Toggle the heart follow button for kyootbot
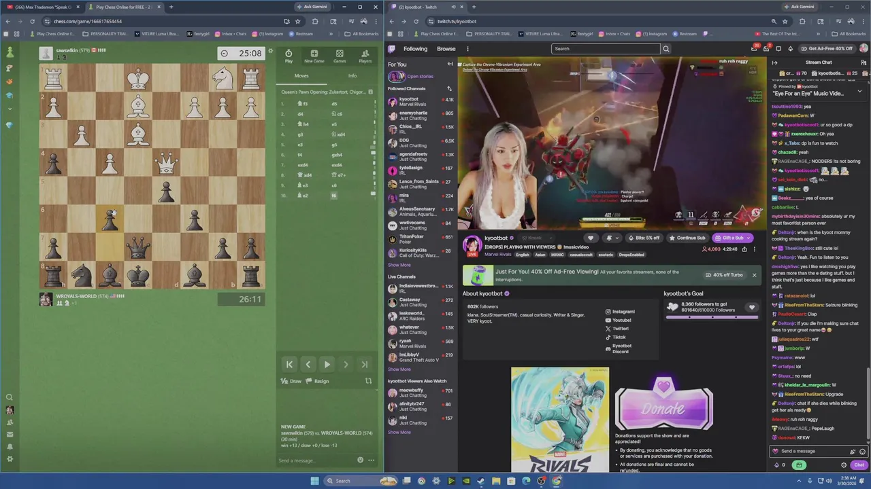Viewport: 871px width, 489px height. coord(591,238)
